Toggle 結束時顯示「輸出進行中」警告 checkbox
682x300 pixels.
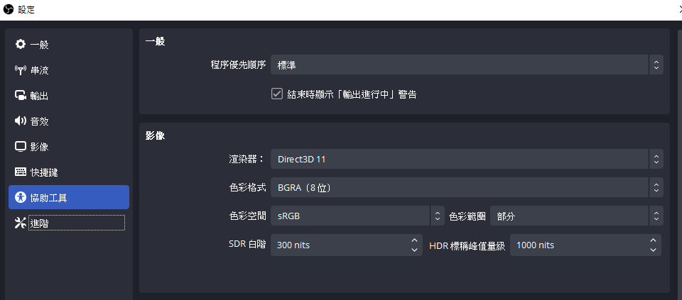(277, 94)
